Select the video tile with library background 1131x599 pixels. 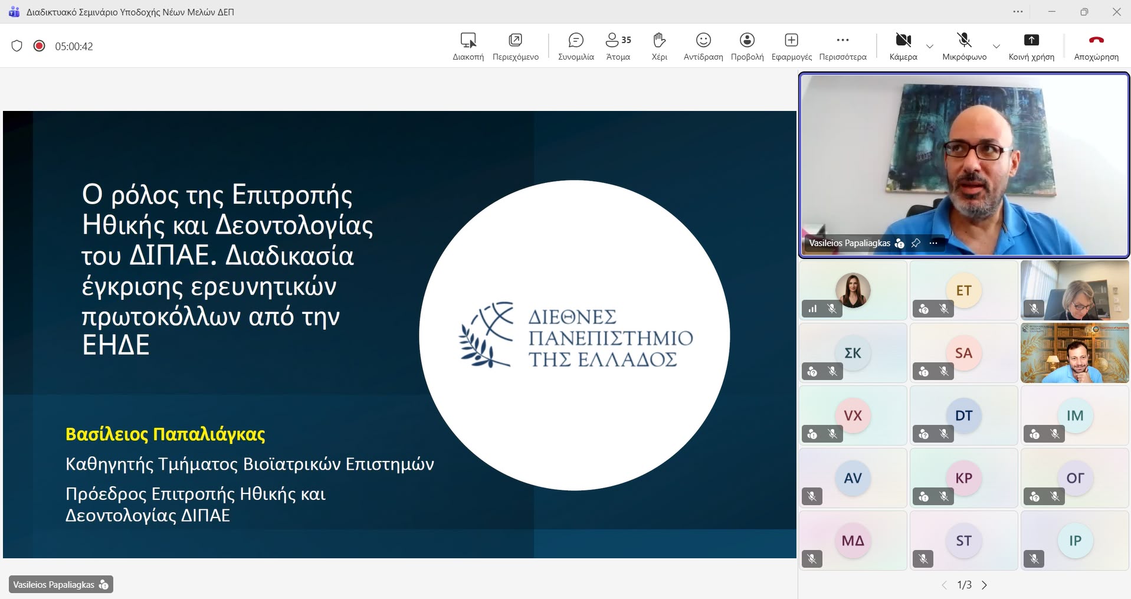(x=1074, y=353)
